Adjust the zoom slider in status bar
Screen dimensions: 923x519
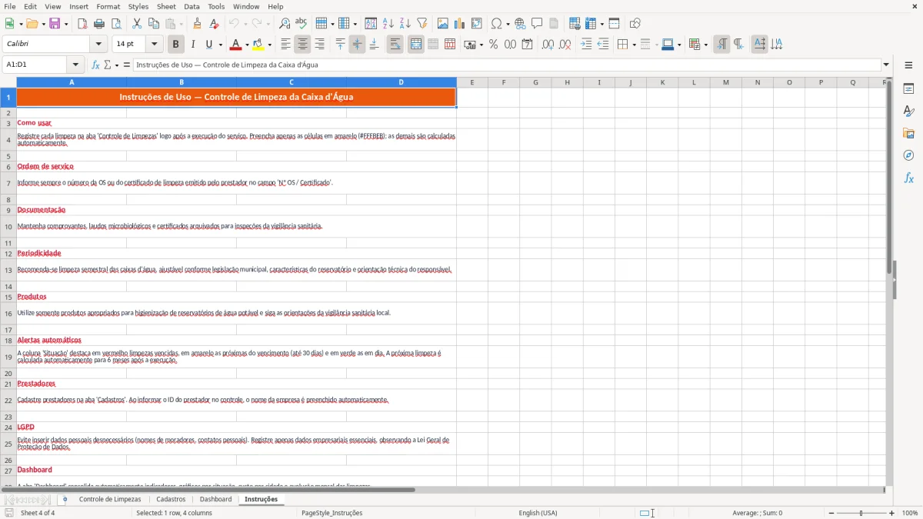pyautogui.click(x=861, y=513)
